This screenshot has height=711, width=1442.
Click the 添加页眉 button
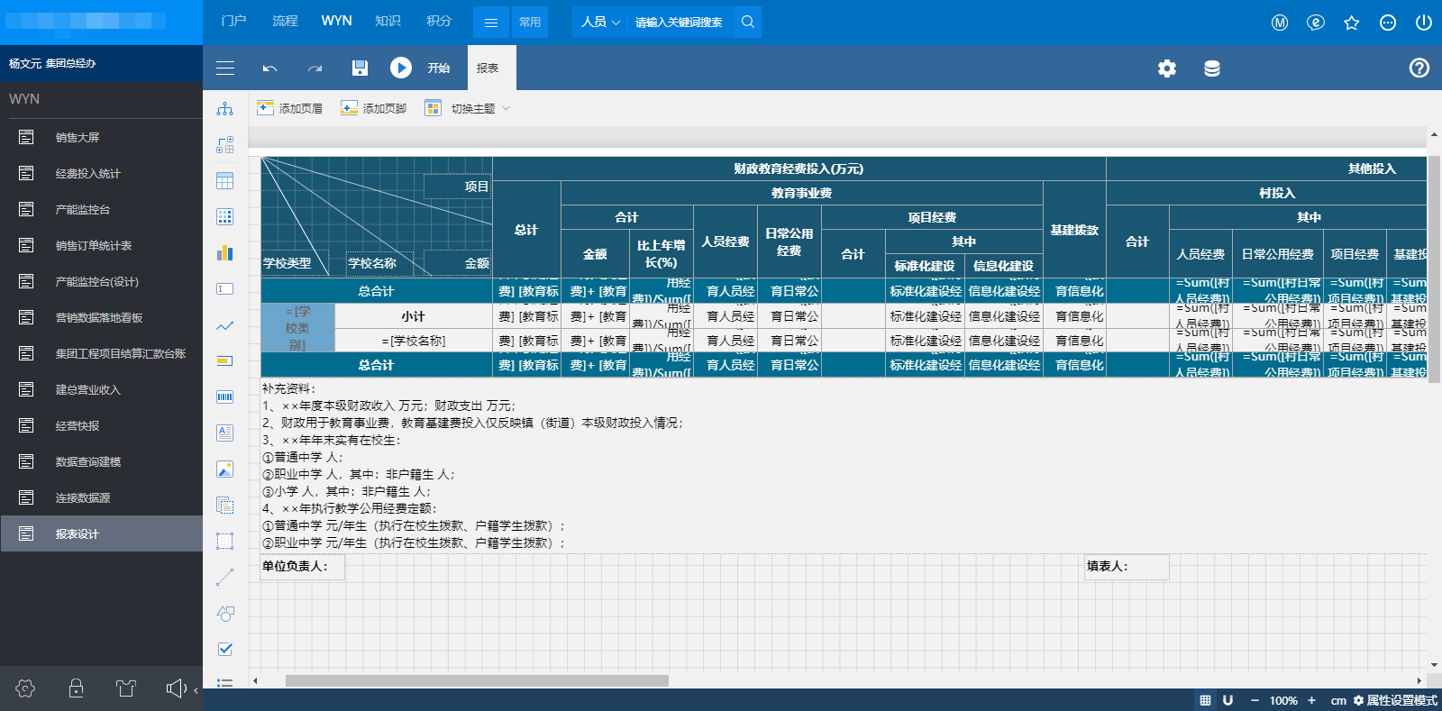click(289, 108)
